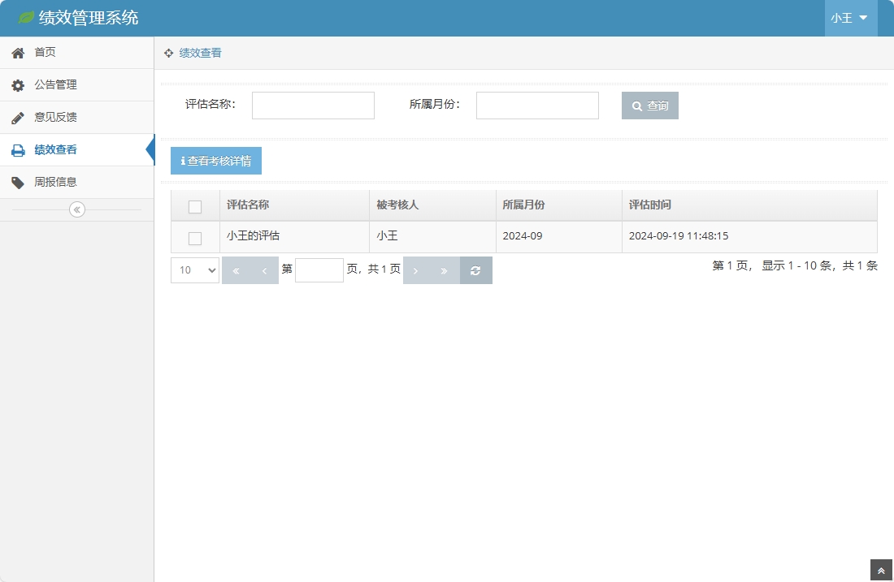Click the next page arrow in pagination
Screen dimensions: 894x582
tap(416, 269)
